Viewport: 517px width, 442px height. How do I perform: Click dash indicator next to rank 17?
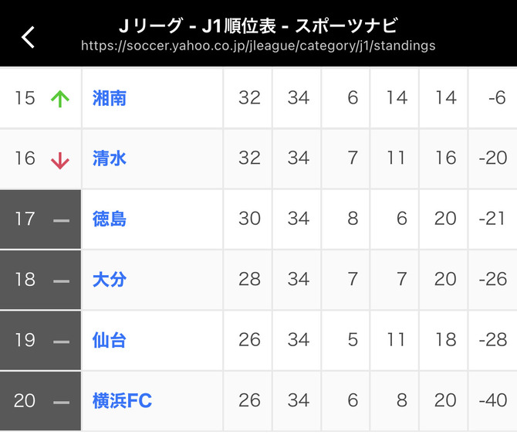(61, 220)
